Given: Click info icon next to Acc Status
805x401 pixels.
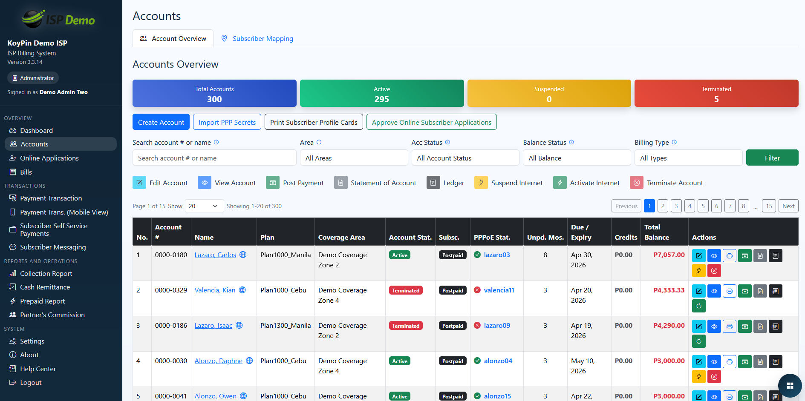Looking at the screenshot, I should [x=447, y=142].
